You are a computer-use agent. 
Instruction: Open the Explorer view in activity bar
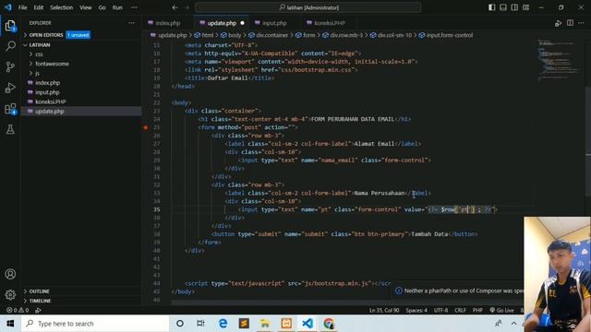click(x=10, y=26)
